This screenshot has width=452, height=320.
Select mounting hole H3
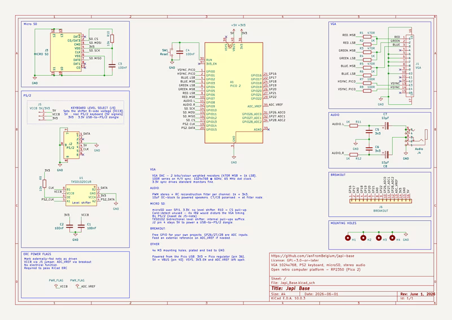(379, 238)
